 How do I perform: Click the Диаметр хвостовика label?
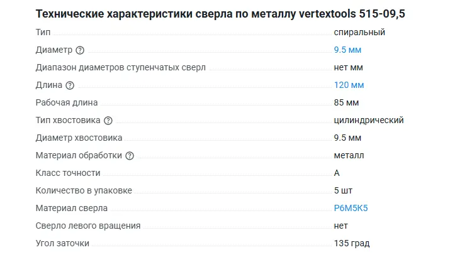tap(79, 138)
